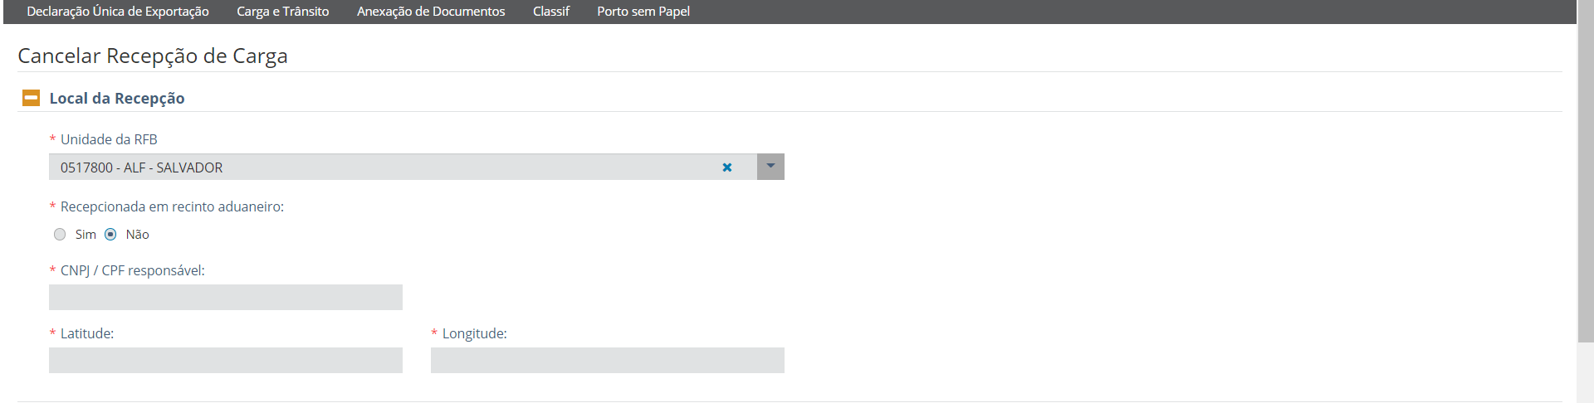Viewport: 1594px width, 403px height.
Task: Click the Recepcionada em recinto aduaneiro label
Action: click(x=172, y=206)
